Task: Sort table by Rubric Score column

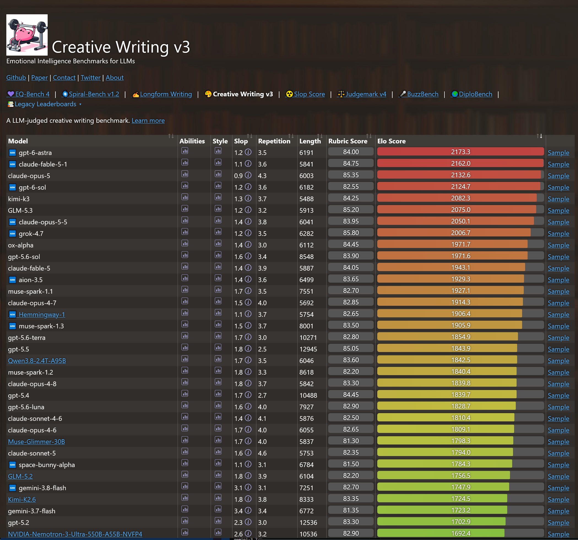Action: (369, 136)
